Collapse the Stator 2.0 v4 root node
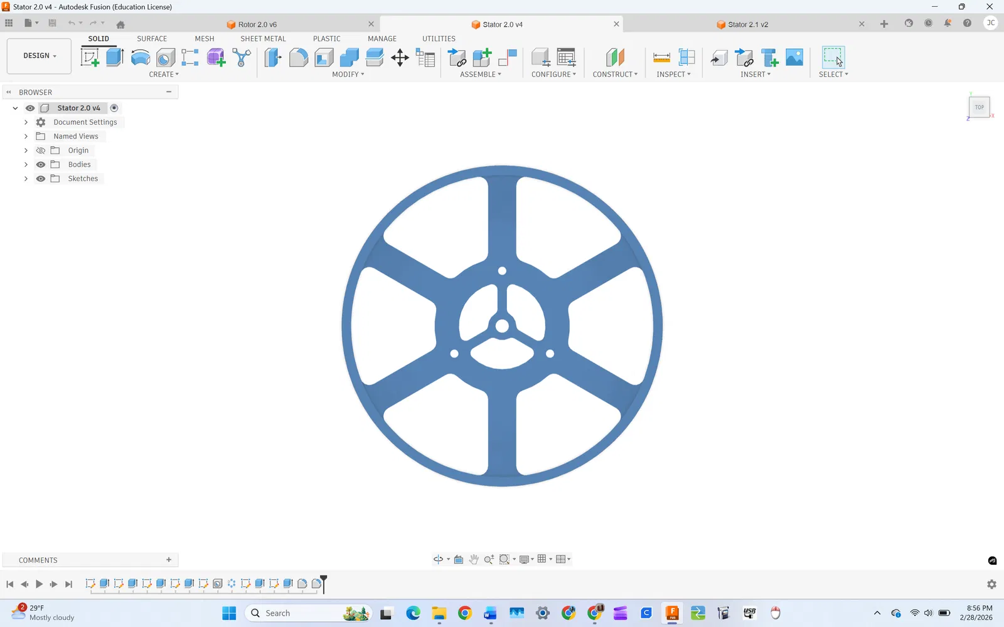 15,108
